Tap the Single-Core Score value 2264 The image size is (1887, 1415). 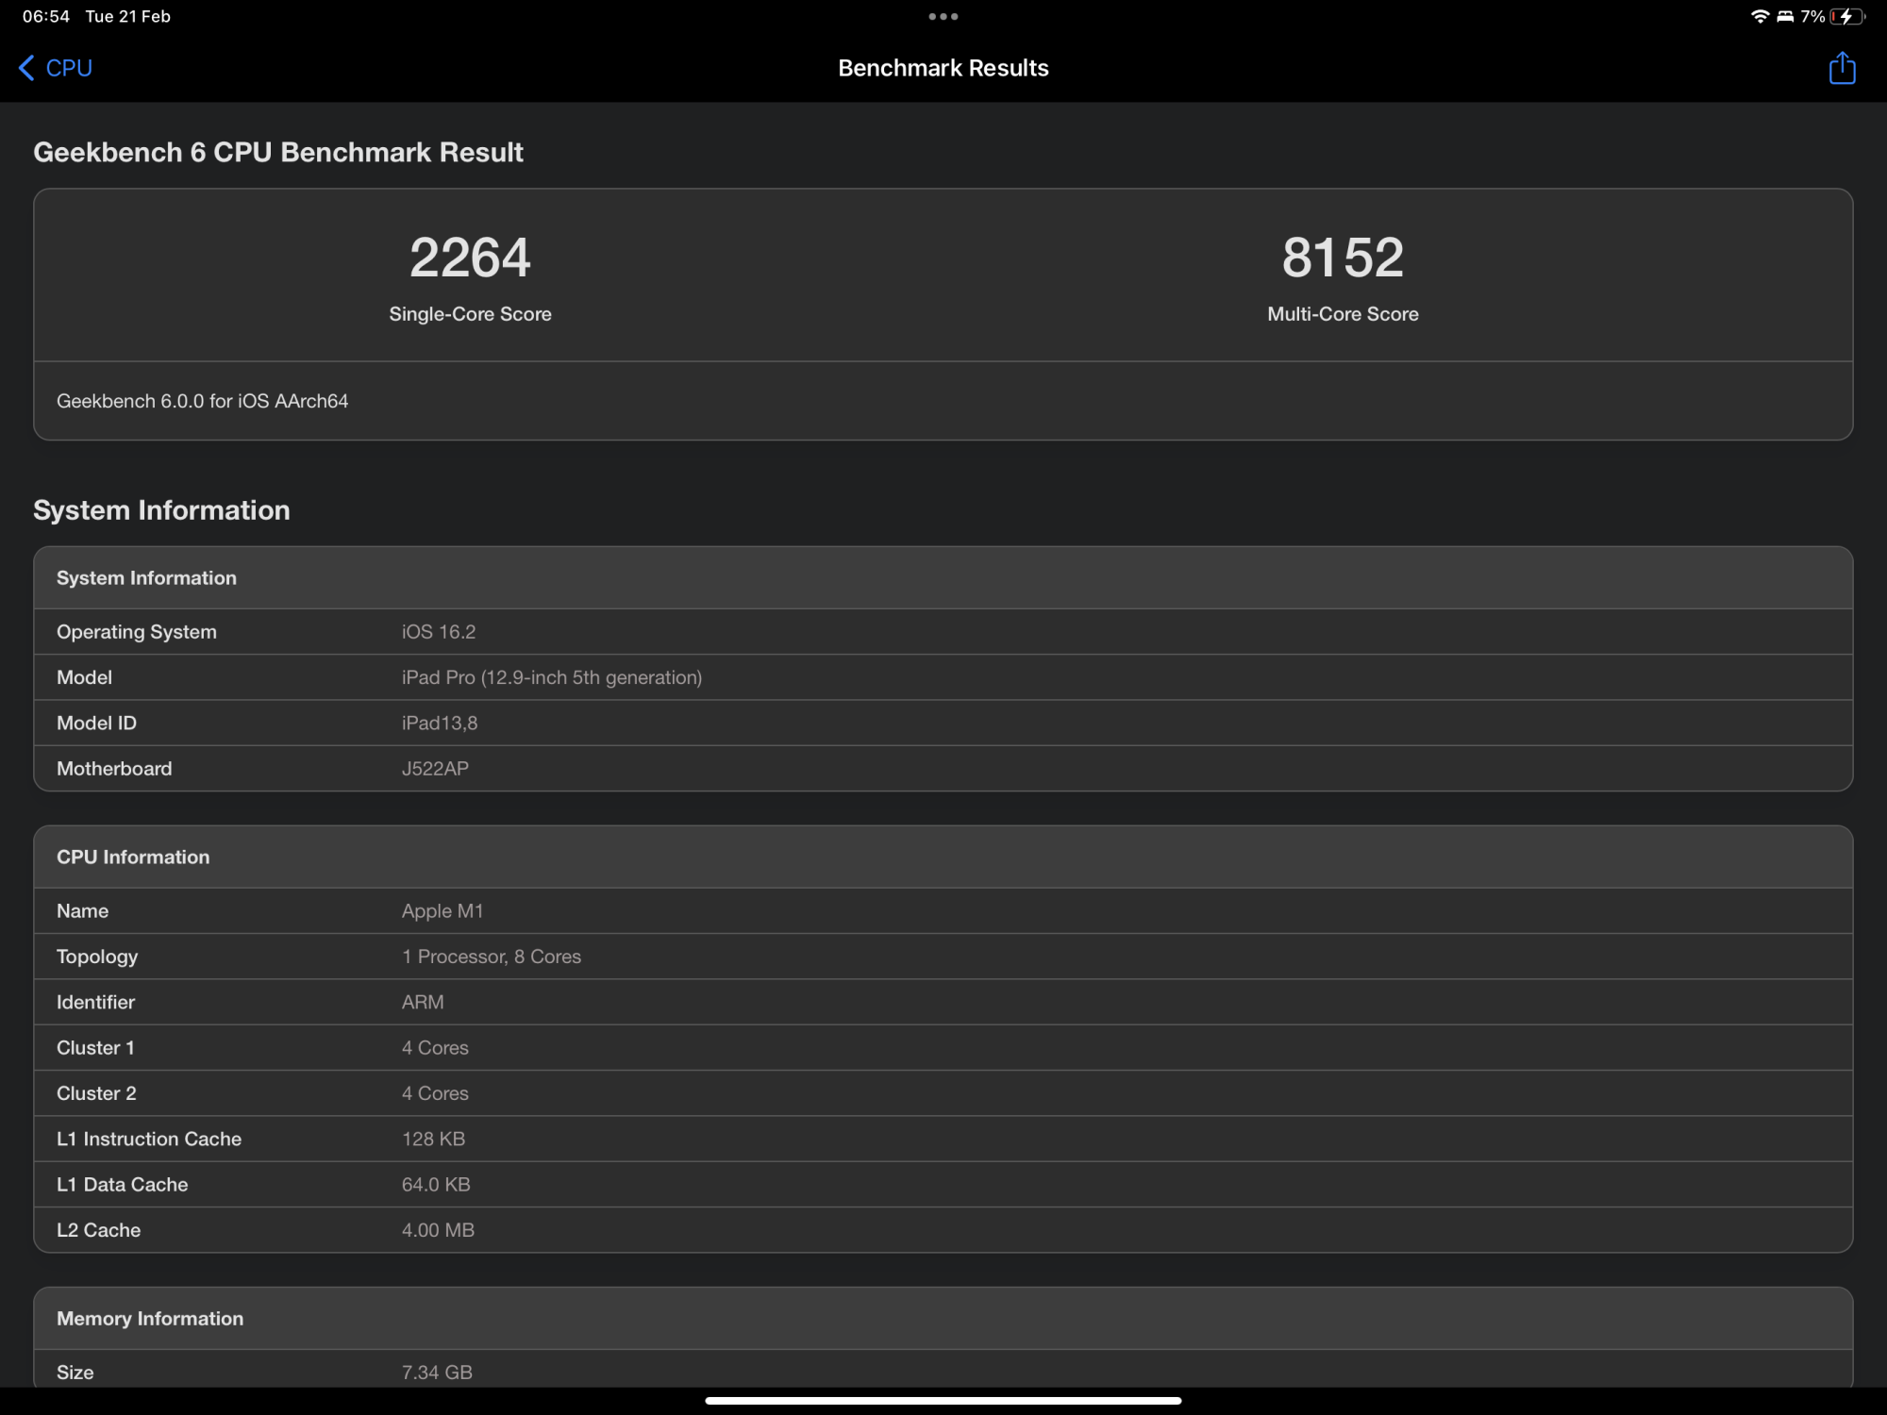click(470, 258)
